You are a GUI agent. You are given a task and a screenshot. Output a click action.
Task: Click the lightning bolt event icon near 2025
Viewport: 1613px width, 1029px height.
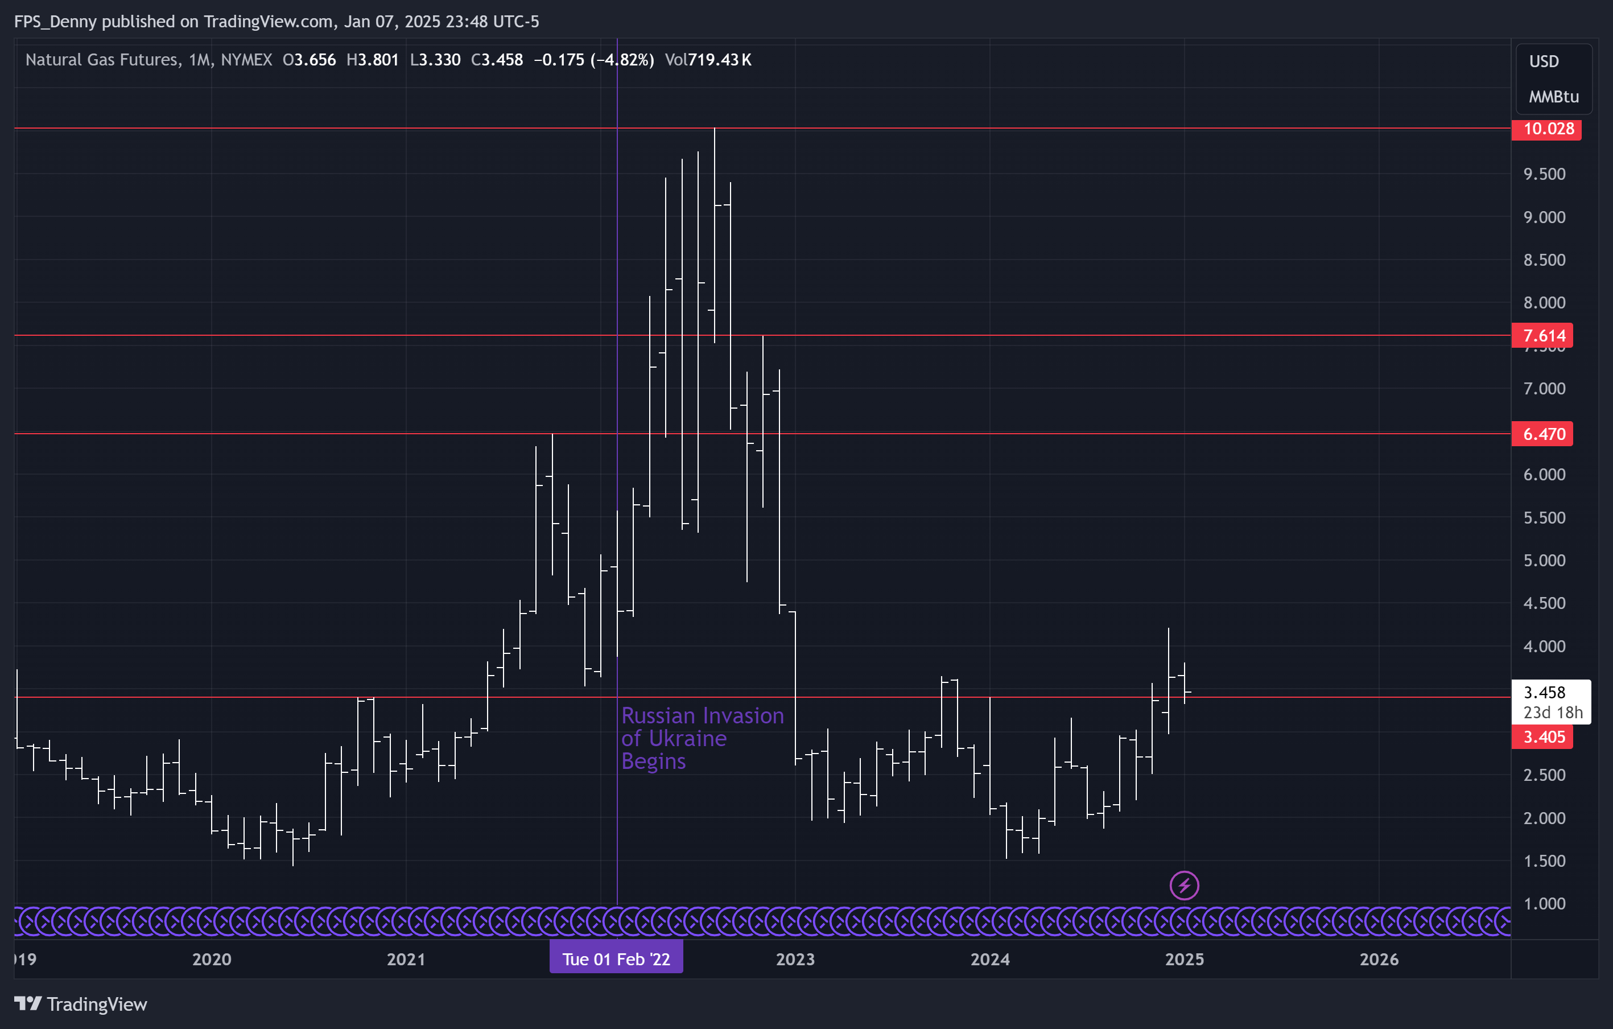[x=1183, y=886]
